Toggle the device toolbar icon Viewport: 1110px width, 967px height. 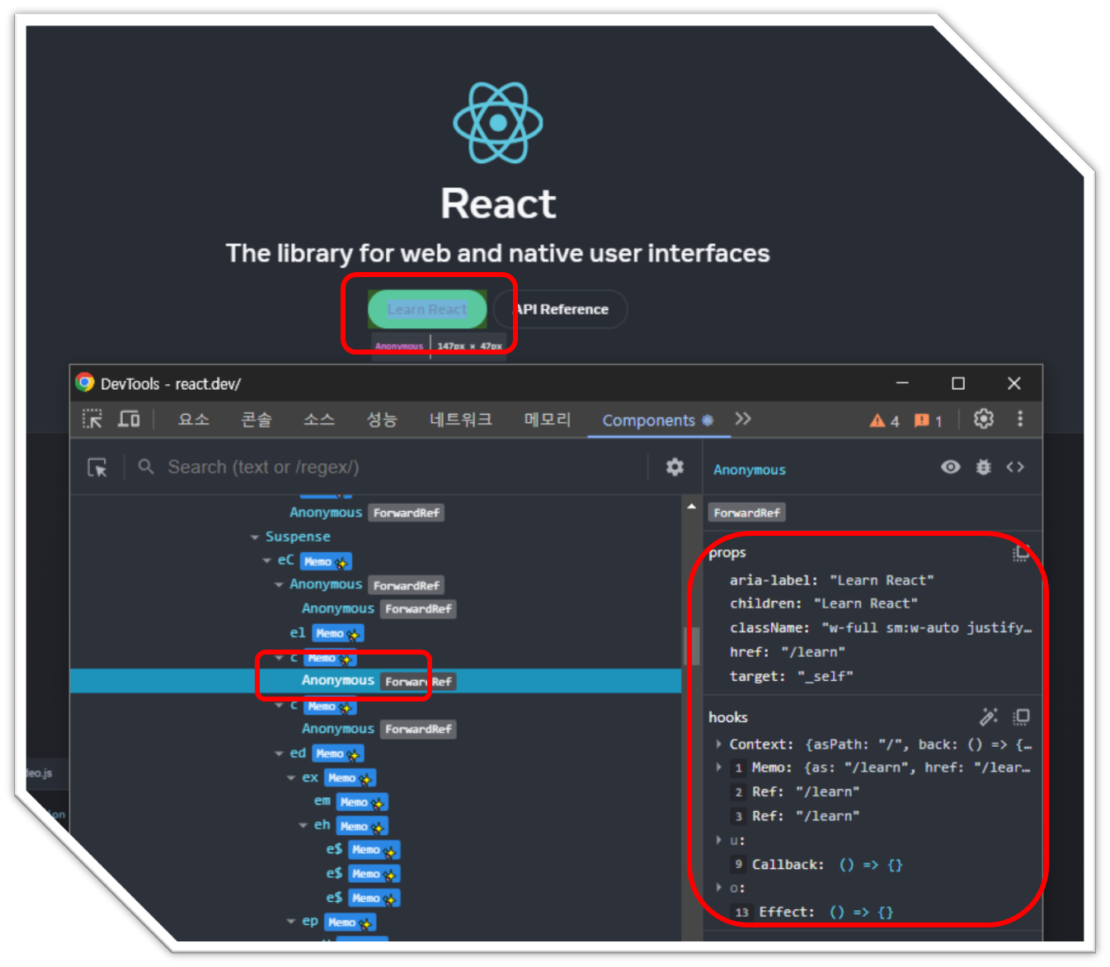coord(129,419)
